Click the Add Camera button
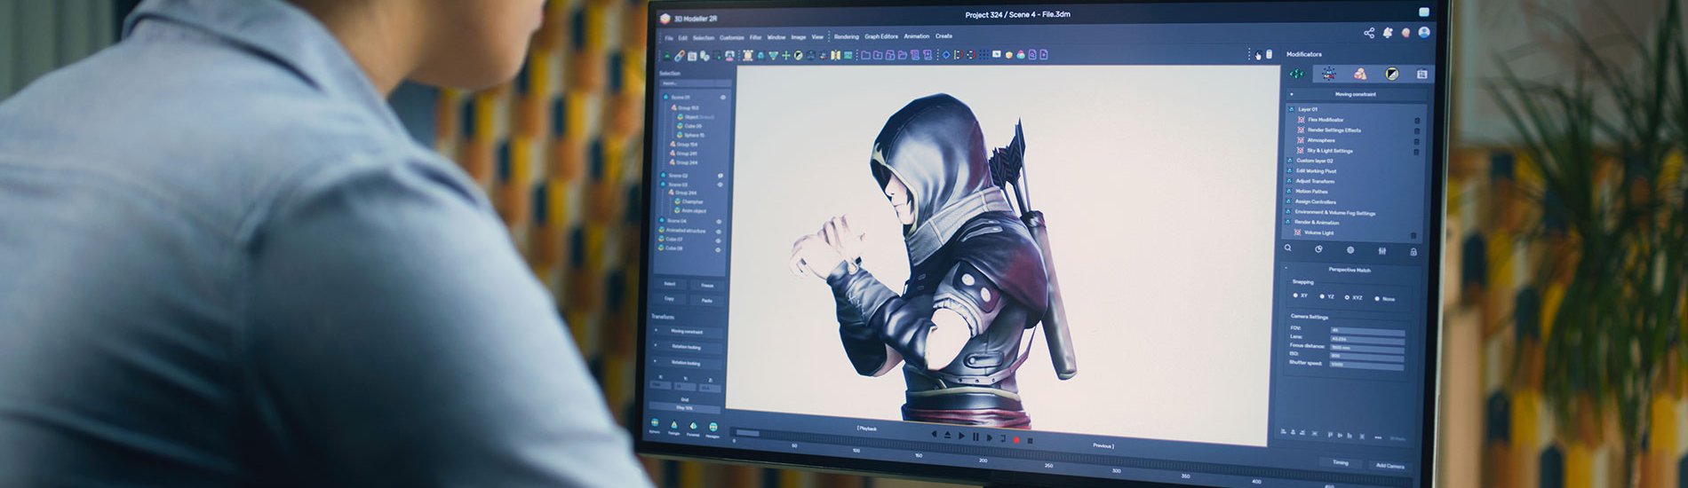1688x488 pixels. [1389, 466]
